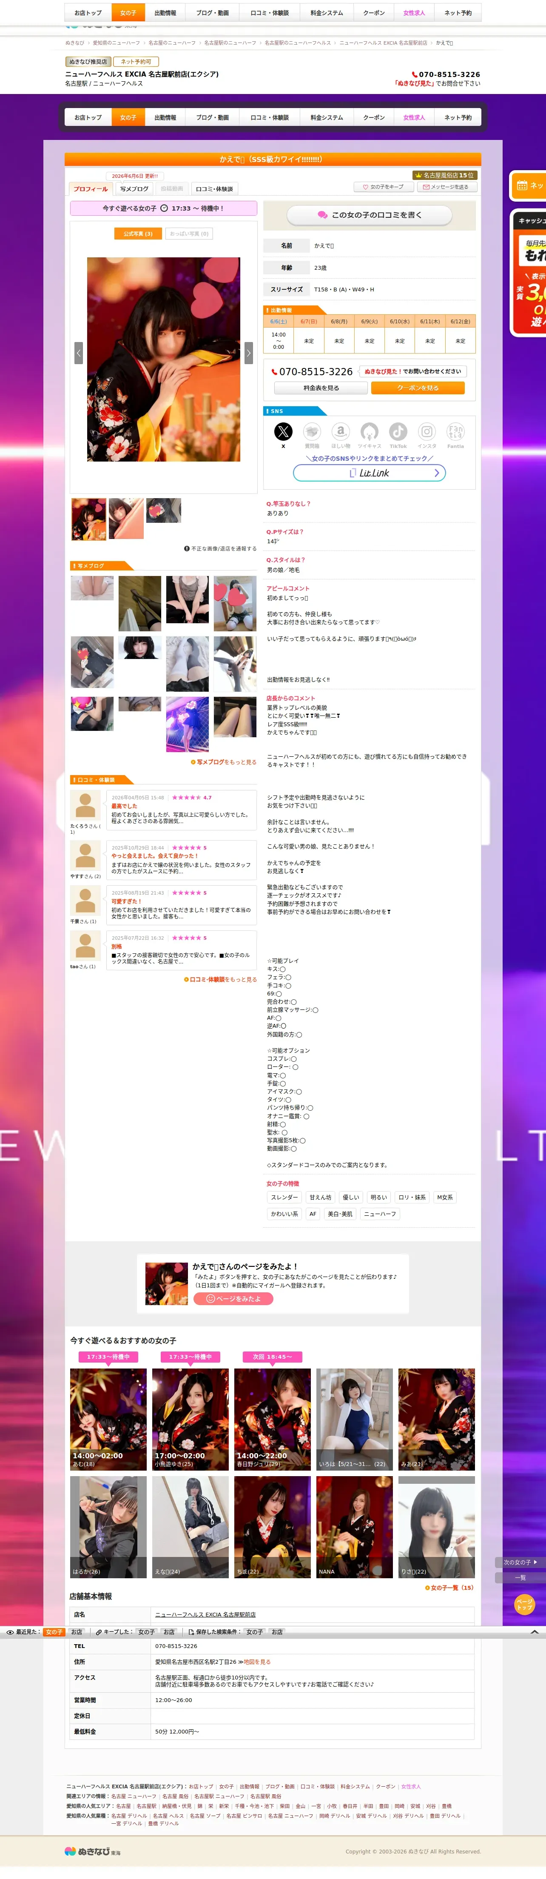546x1879 pixels.
Task: Open the X (Twitter) SNS icon
Action: tap(283, 431)
